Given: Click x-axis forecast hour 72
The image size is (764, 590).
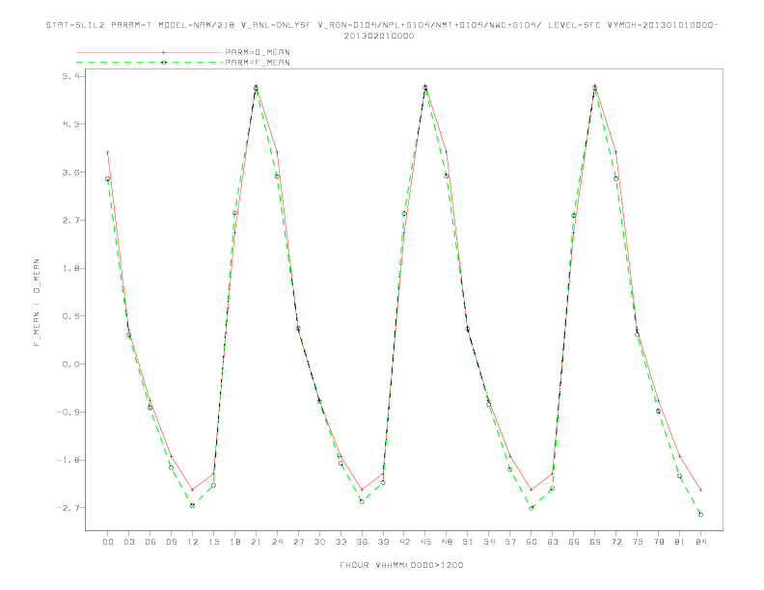Looking at the screenshot, I should pos(615,542).
